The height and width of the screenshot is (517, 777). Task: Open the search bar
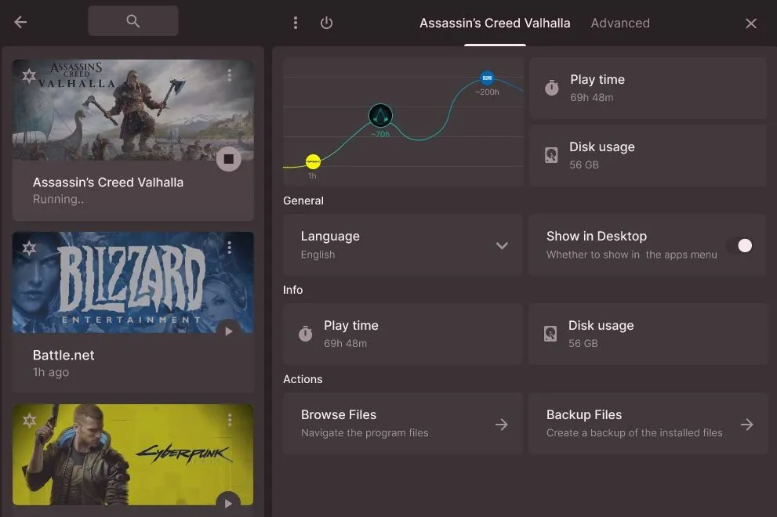133,21
